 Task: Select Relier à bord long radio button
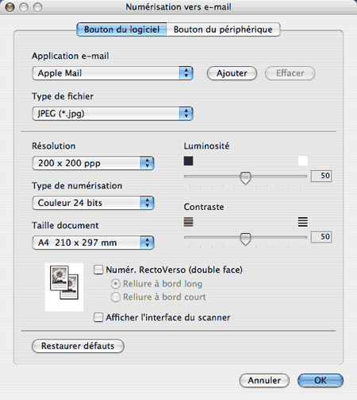pyautogui.click(x=116, y=284)
